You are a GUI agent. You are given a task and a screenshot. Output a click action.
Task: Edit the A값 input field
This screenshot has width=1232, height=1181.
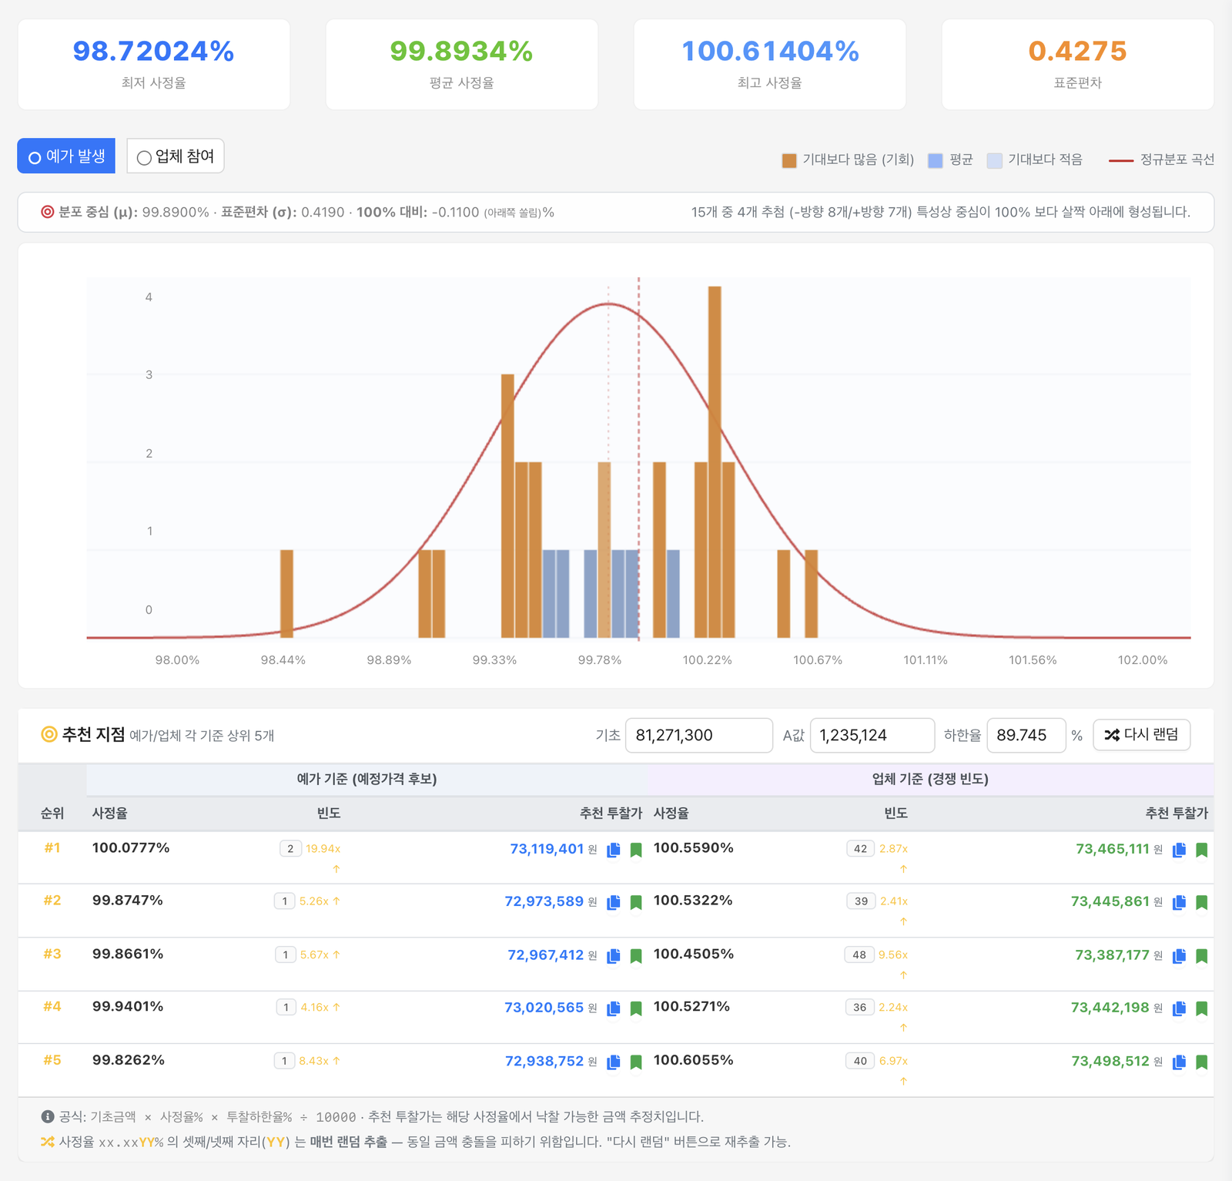pyautogui.click(x=872, y=736)
